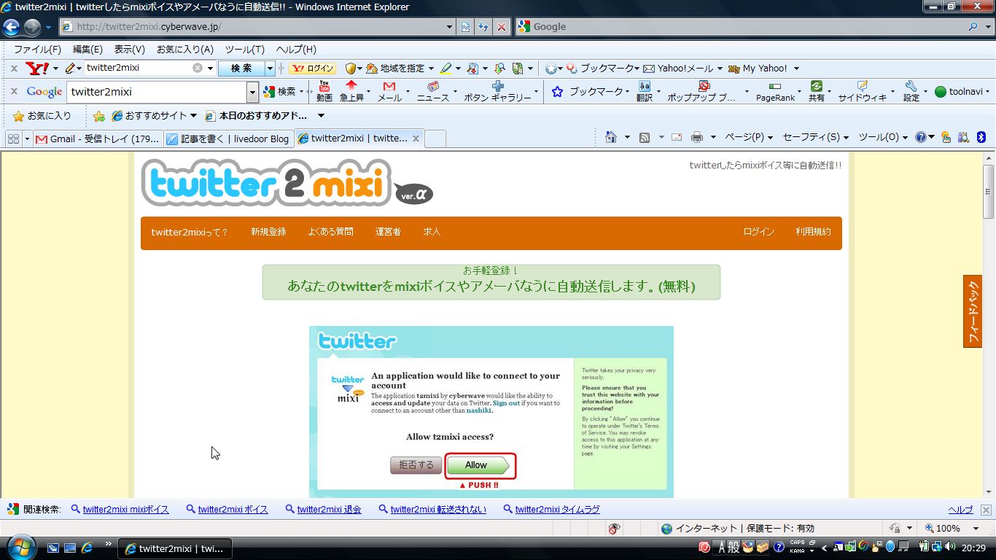The width and height of the screenshot is (996, 560).
Task: Click the RSS feeds icon in the command bar
Action: tap(645, 137)
